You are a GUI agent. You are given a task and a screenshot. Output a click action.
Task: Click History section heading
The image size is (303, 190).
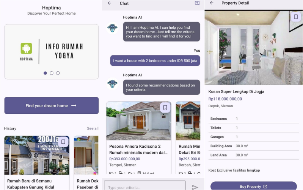pos(10,128)
